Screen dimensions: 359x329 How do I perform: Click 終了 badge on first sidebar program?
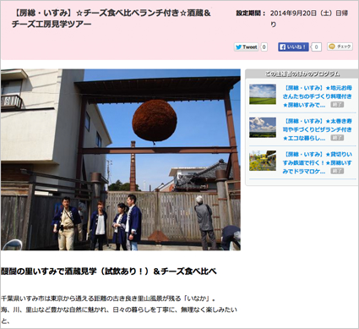point(337,105)
